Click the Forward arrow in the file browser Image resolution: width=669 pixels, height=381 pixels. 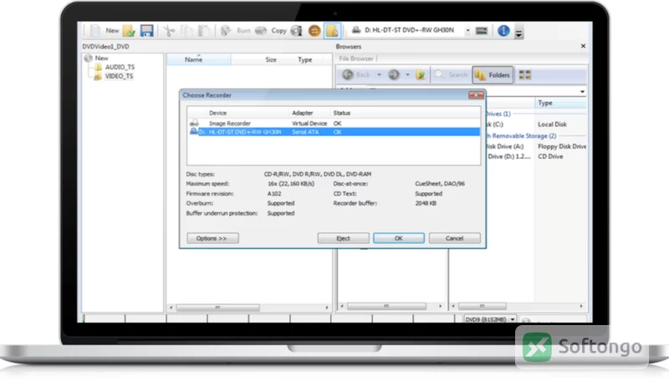[393, 75]
